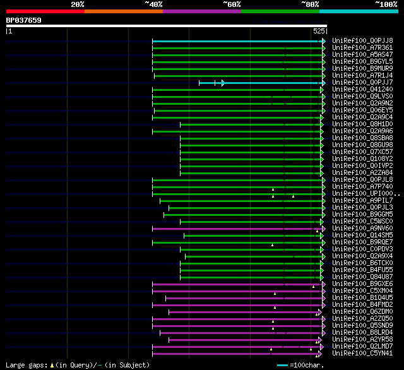The width and height of the screenshot is (404, 370).
Task: Open hit UniRef100_Q2A9X4
Action: pos(362,256)
